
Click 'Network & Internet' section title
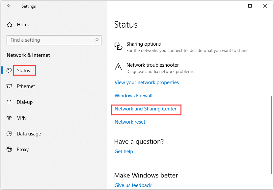[x=28, y=55]
